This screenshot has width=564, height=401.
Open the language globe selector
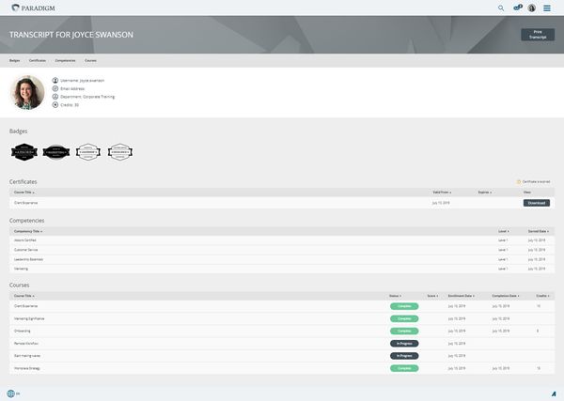click(11, 393)
